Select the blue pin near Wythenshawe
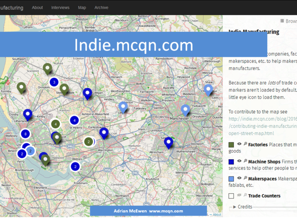The height and width of the screenshot is (222, 297). 168,143
